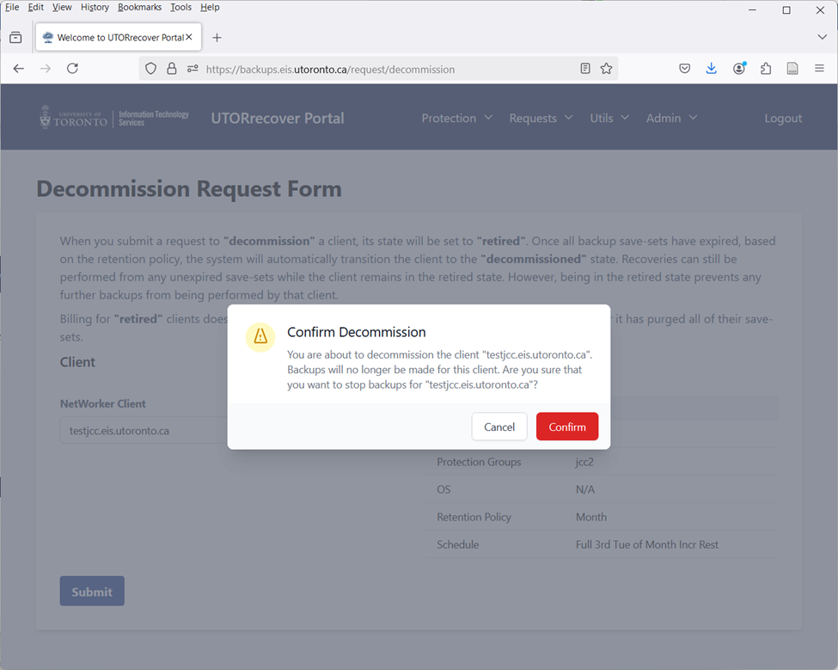Bookmark this page with the star icon
838x670 pixels.
pos(606,69)
